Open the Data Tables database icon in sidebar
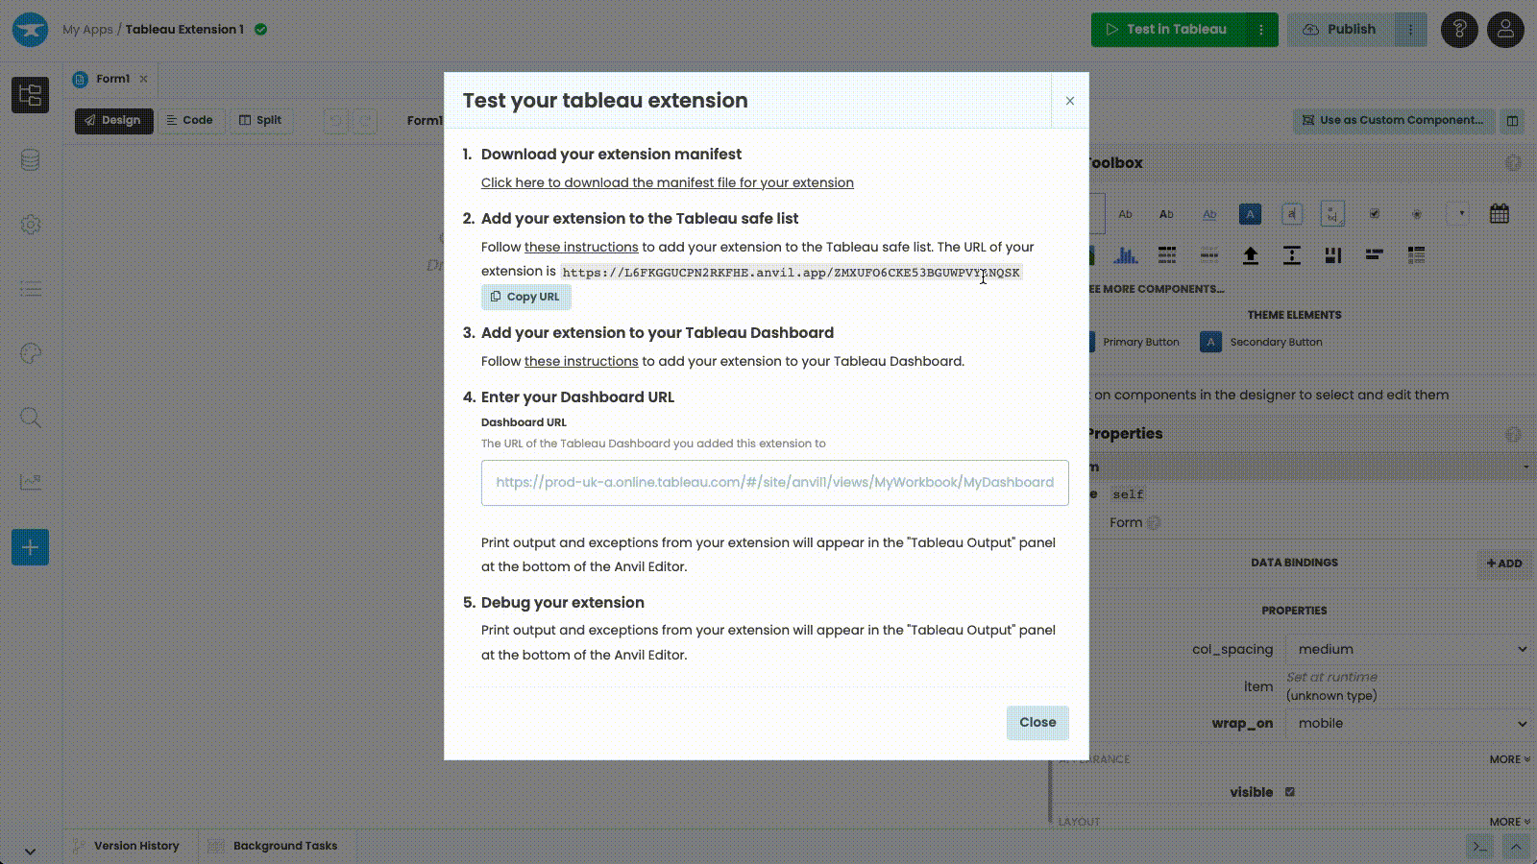 pyautogui.click(x=31, y=160)
